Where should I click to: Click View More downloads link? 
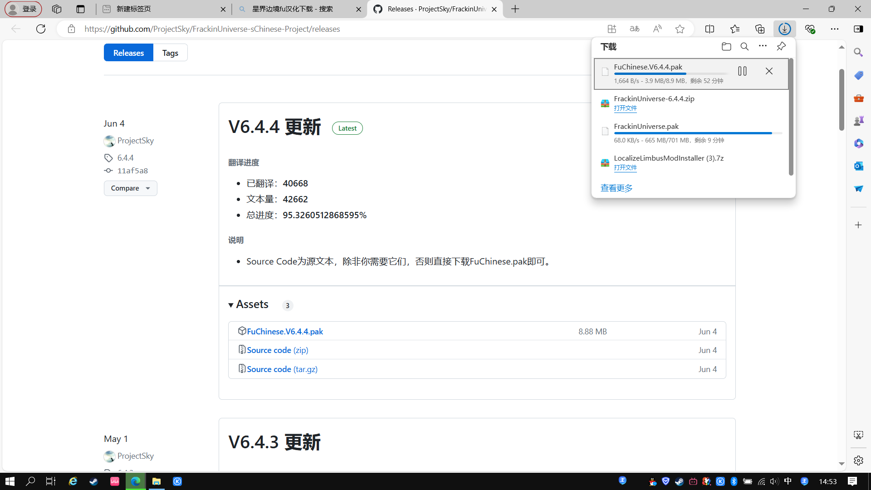[x=617, y=187]
